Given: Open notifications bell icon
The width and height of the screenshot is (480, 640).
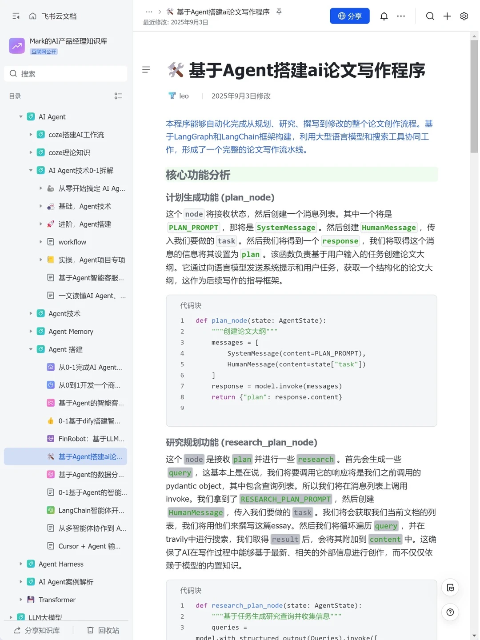Looking at the screenshot, I should point(384,16).
